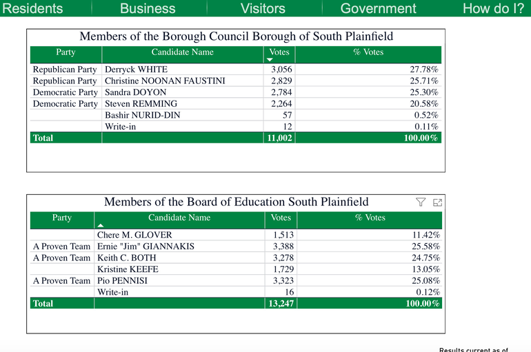The width and height of the screenshot is (531, 352).
Task: Click focus mode icon on Board of Education table
Action: click(437, 203)
